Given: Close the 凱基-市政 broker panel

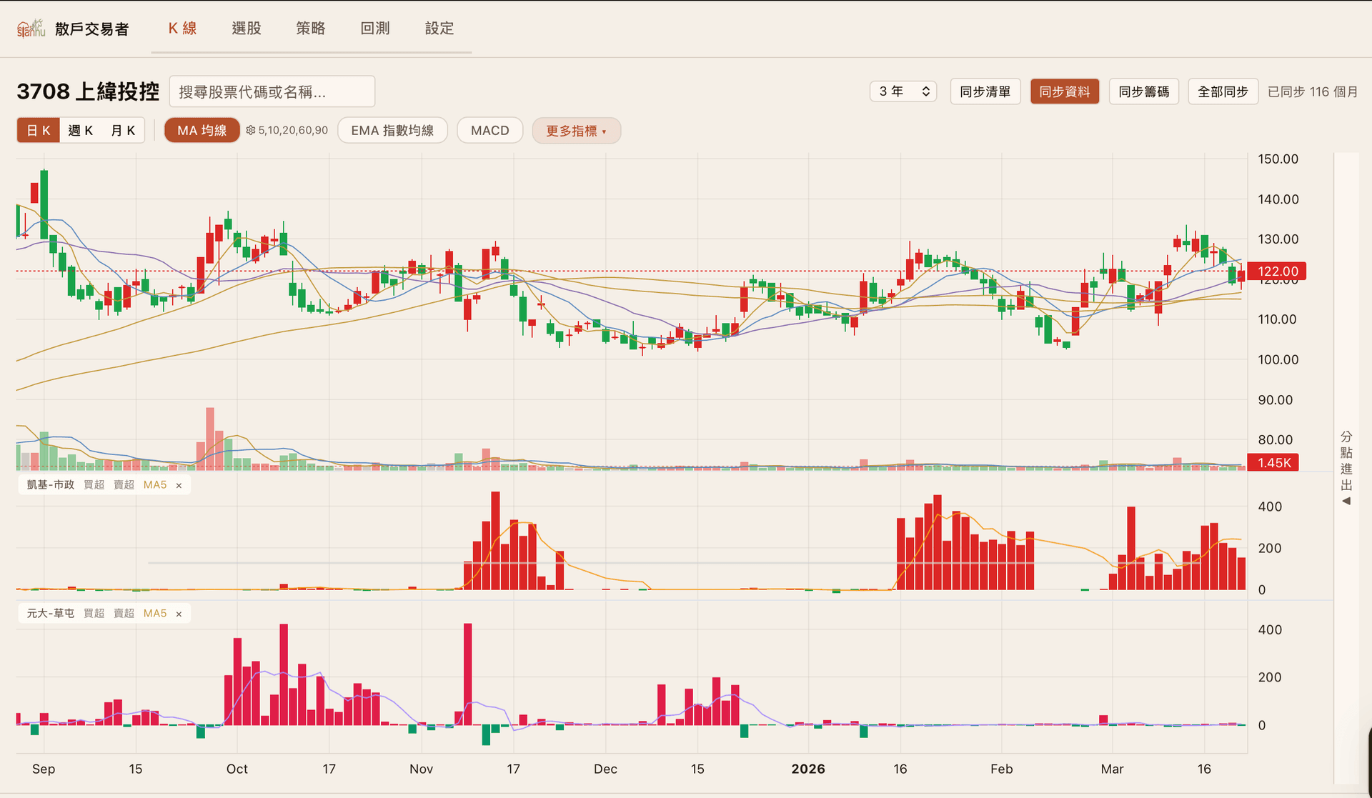Looking at the screenshot, I should (x=179, y=486).
